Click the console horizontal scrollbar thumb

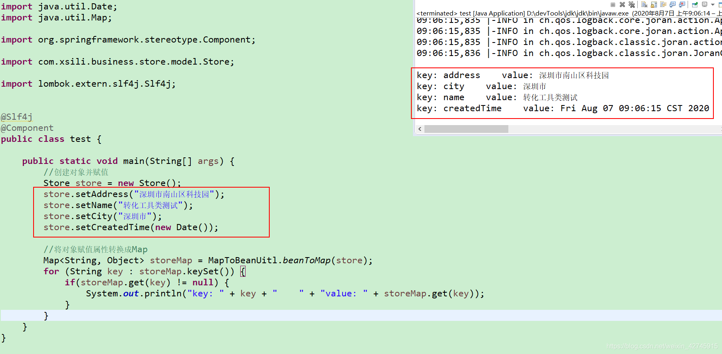466,129
